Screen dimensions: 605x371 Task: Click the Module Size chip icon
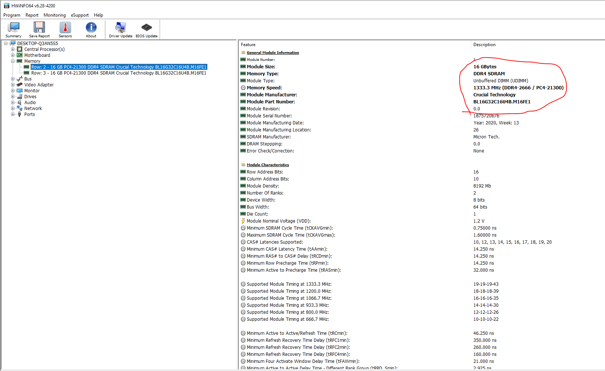[243, 66]
